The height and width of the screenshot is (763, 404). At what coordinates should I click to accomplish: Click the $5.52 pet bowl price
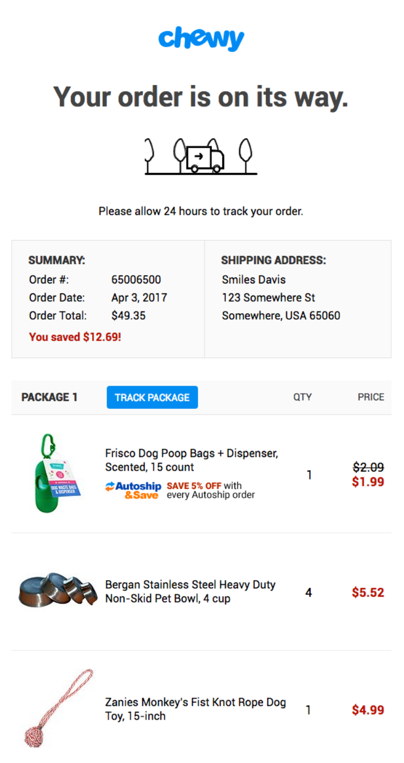tap(368, 593)
